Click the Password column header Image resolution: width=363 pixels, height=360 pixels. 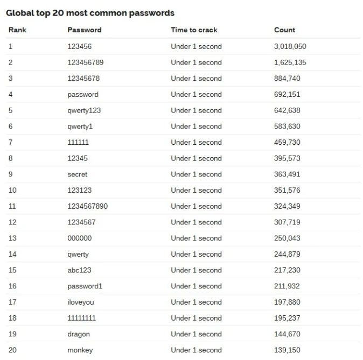click(x=85, y=30)
